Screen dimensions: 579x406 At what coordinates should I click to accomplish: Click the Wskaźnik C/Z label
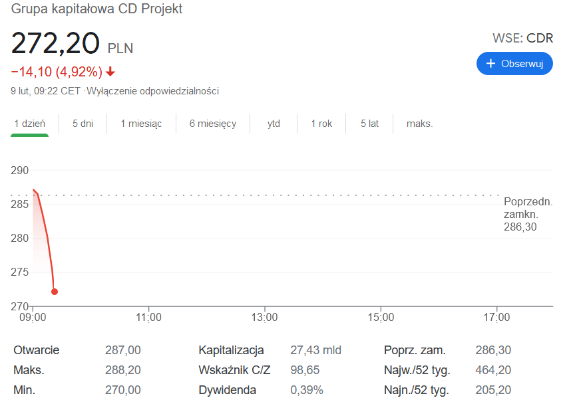coord(234,370)
